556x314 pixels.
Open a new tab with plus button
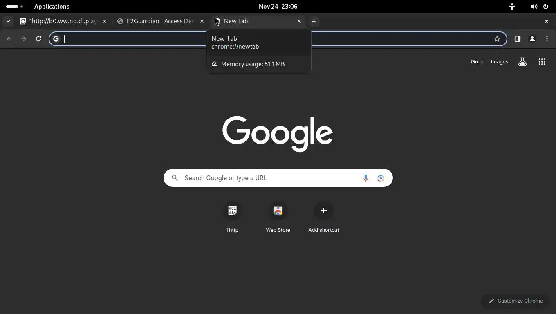click(x=314, y=21)
